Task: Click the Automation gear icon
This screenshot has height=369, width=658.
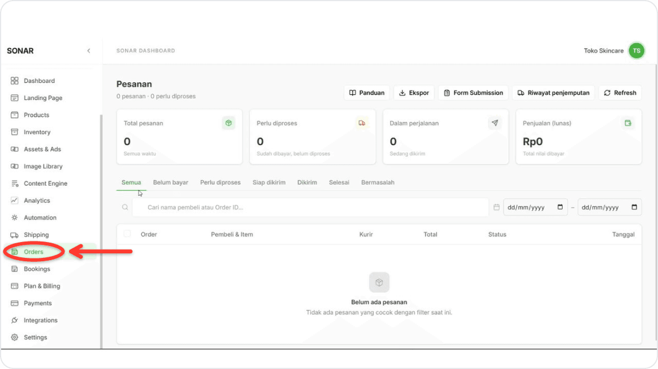Action: [15, 217]
